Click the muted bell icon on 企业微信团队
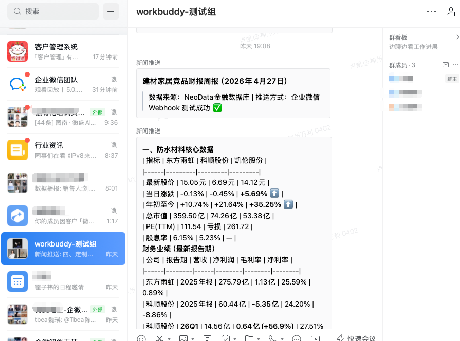This screenshot has height=341, width=460. point(114,79)
